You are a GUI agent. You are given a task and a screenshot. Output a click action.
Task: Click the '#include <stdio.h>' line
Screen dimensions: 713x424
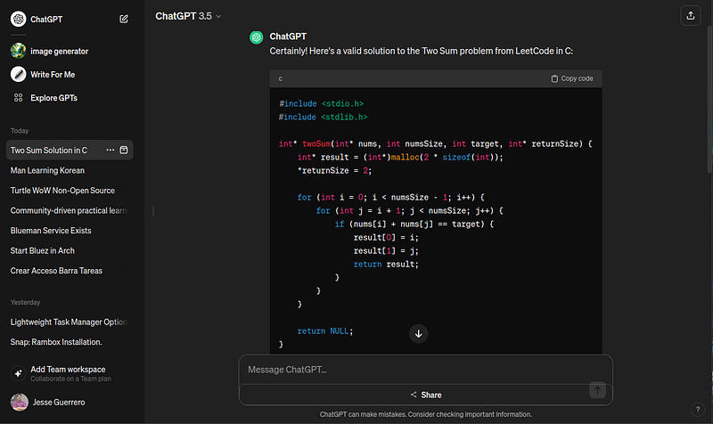(x=321, y=103)
